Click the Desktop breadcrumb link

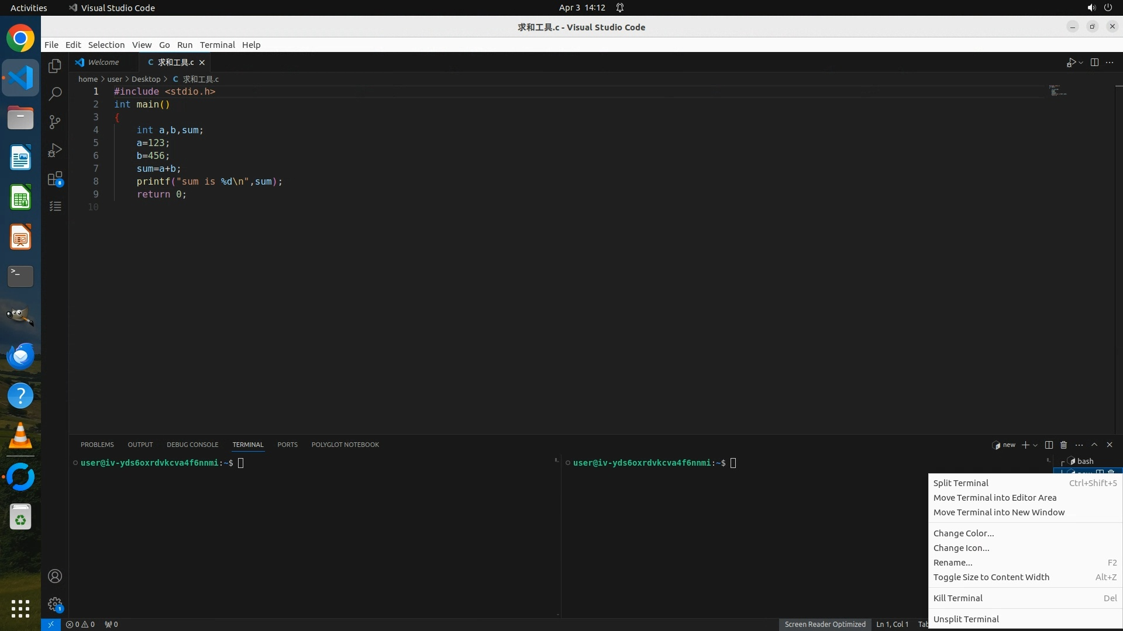click(x=146, y=79)
